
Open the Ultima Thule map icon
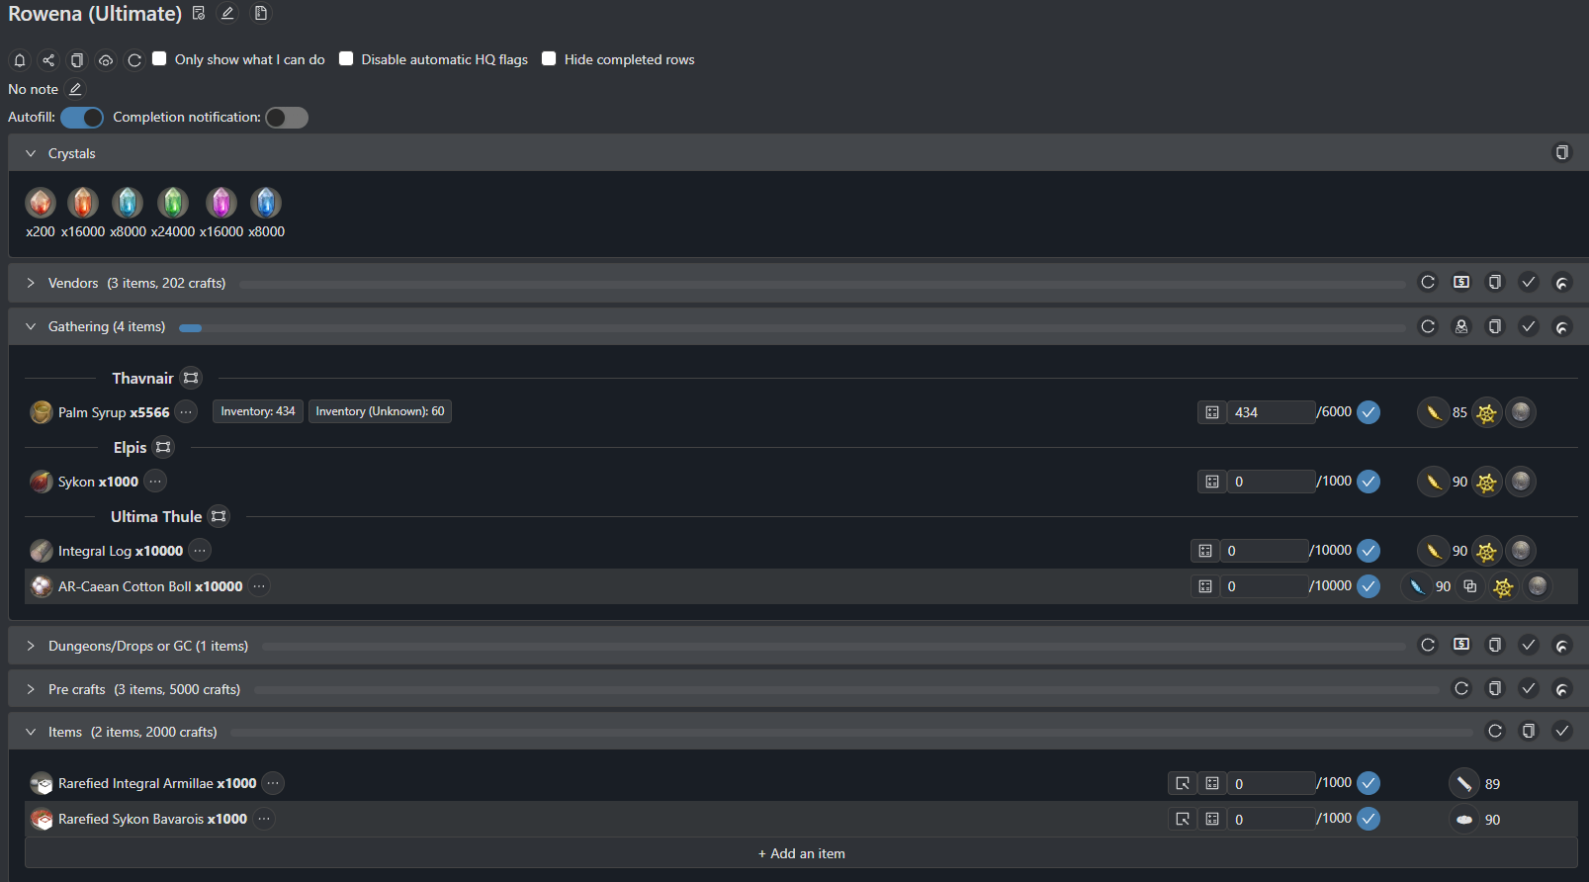[x=219, y=516]
